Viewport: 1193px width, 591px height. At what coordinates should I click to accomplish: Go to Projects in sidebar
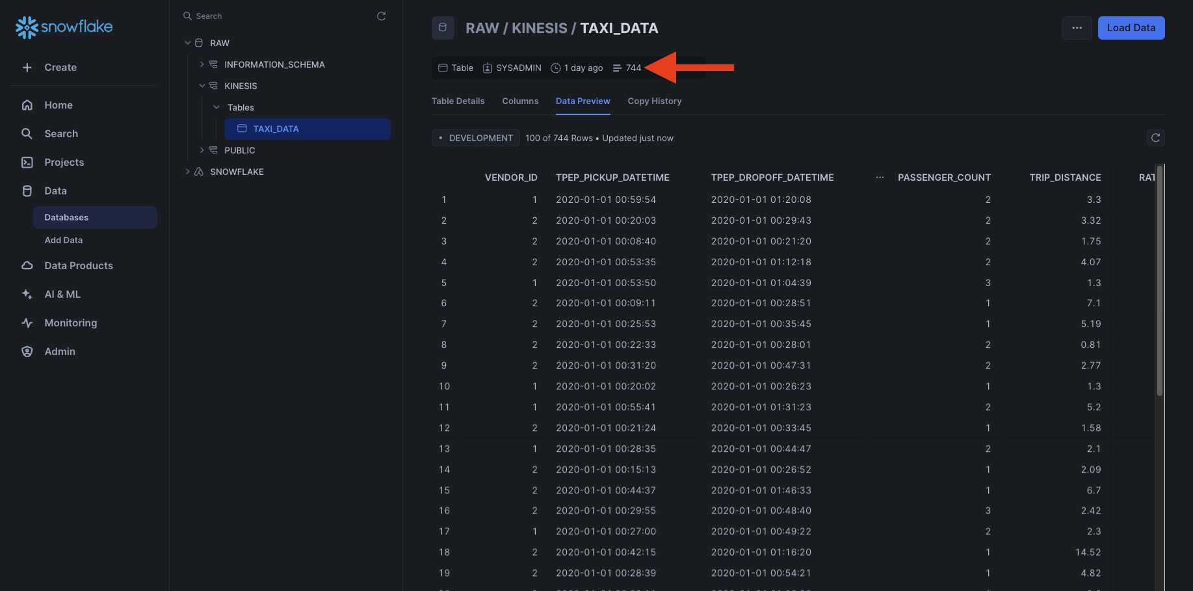coord(64,162)
